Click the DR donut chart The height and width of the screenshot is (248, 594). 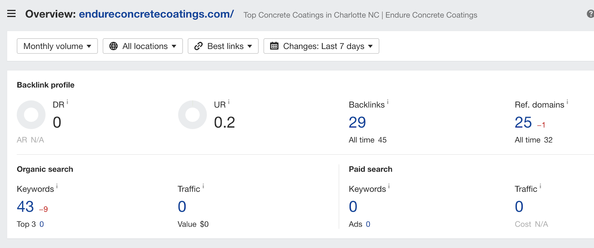point(31,115)
